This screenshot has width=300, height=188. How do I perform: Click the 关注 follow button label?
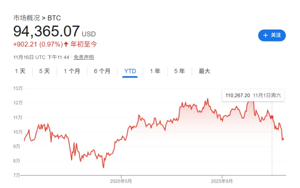(x=276, y=35)
